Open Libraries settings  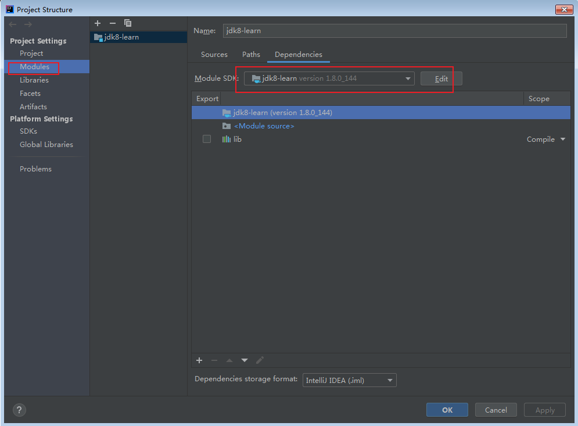(34, 80)
